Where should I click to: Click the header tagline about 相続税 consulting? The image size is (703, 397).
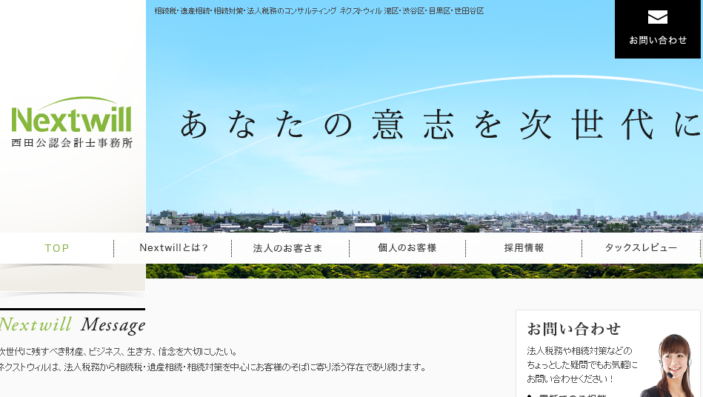point(319,11)
